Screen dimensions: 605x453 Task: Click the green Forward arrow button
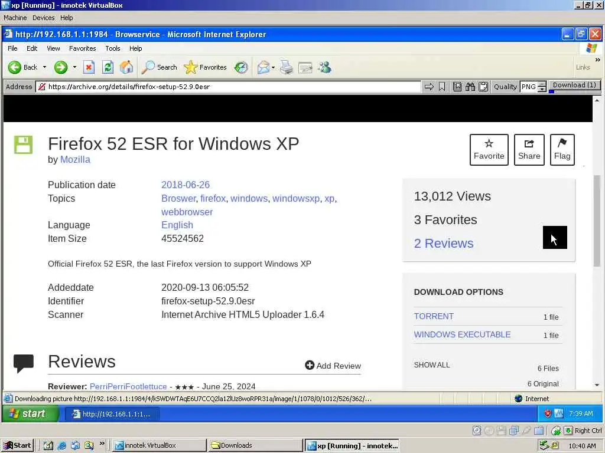61,67
